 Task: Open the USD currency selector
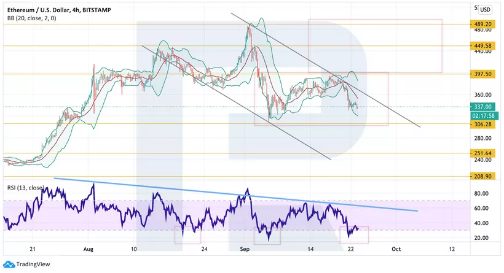pyautogui.click(x=485, y=9)
